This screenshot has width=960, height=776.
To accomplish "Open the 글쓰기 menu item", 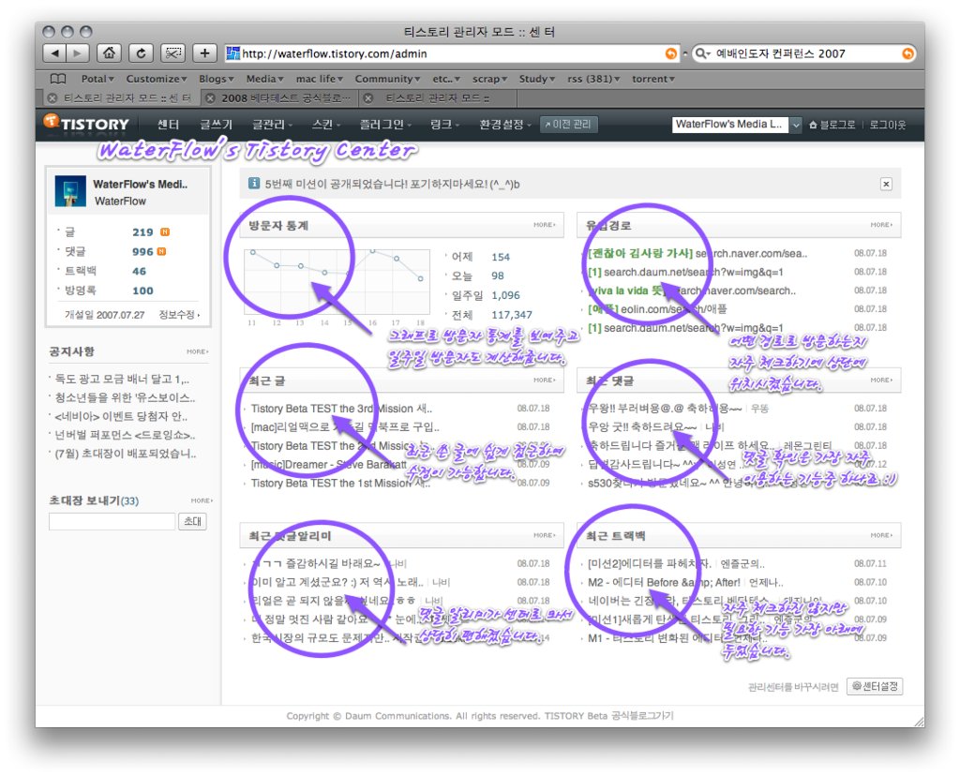I will point(217,125).
